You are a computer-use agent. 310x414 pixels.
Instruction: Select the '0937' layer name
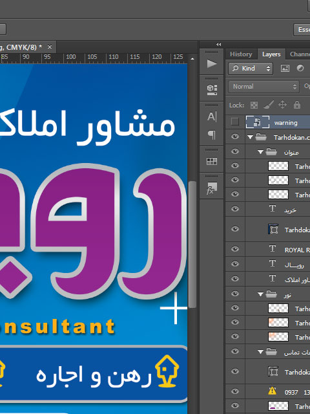coord(291,393)
